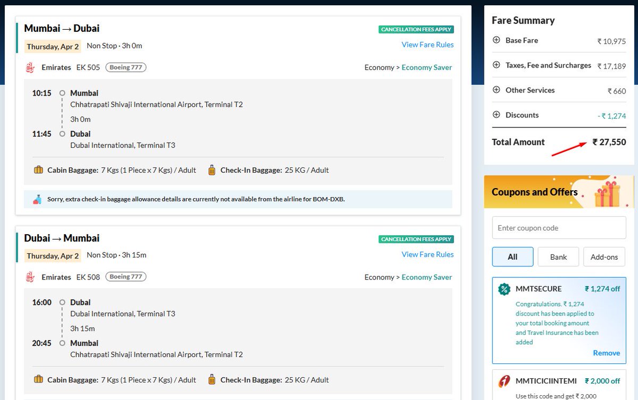638x400 pixels.
Task: Expand the Base Fare plus icon
Action: pyautogui.click(x=497, y=40)
